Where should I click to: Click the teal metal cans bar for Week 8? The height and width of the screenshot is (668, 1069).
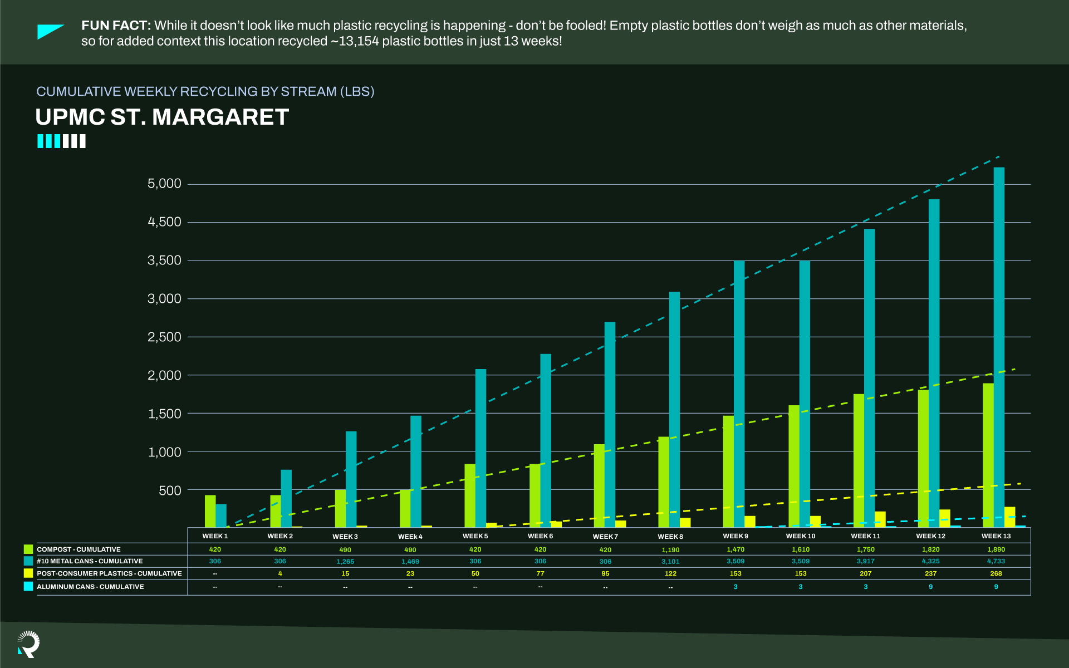674,410
